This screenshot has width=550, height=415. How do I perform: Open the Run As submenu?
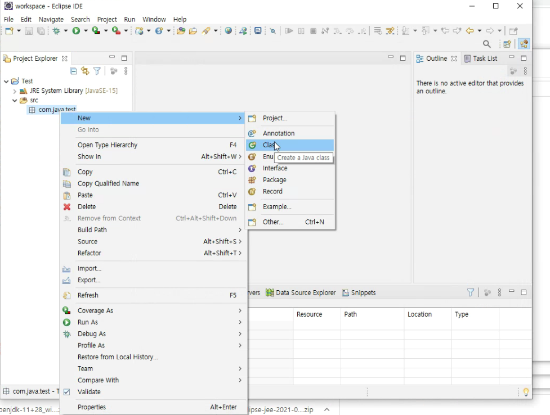click(154, 322)
